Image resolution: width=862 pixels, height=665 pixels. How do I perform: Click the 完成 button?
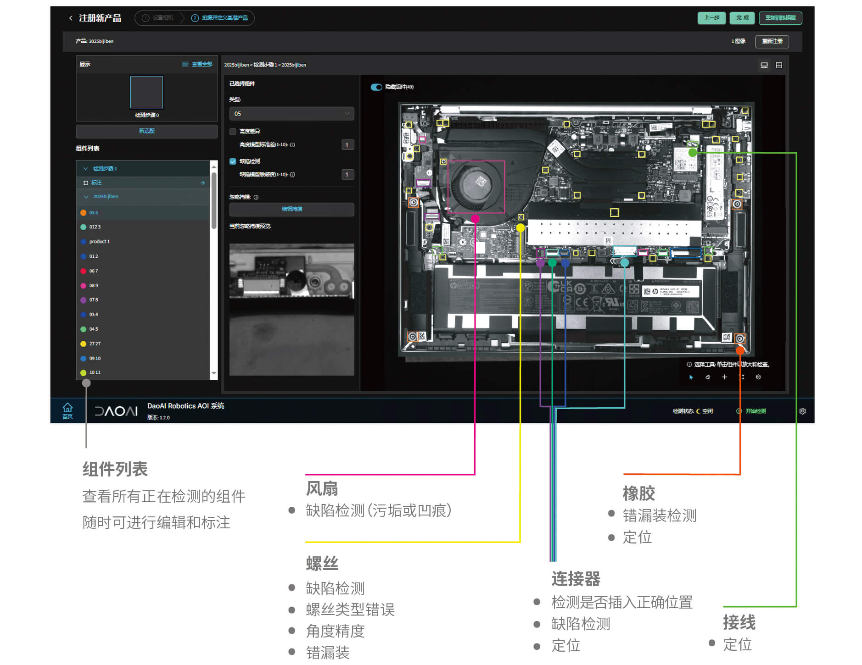click(x=742, y=18)
